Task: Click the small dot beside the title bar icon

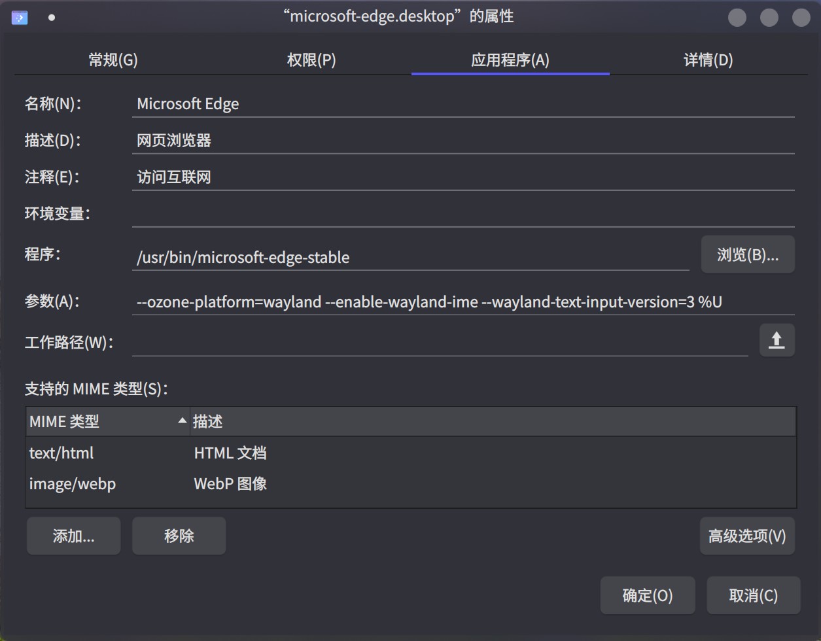Action: point(50,18)
